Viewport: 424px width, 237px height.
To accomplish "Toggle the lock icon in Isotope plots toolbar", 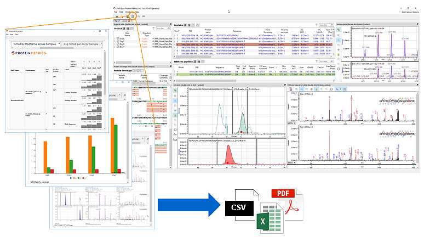I will pos(339,54).
